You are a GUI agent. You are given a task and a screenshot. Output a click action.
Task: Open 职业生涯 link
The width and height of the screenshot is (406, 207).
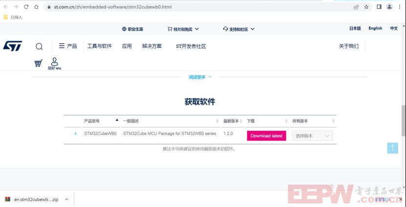click(x=132, y=29)
